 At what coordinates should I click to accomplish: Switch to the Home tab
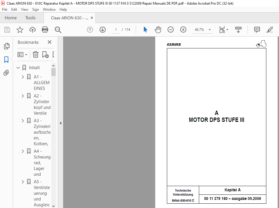tap(11, 18)
